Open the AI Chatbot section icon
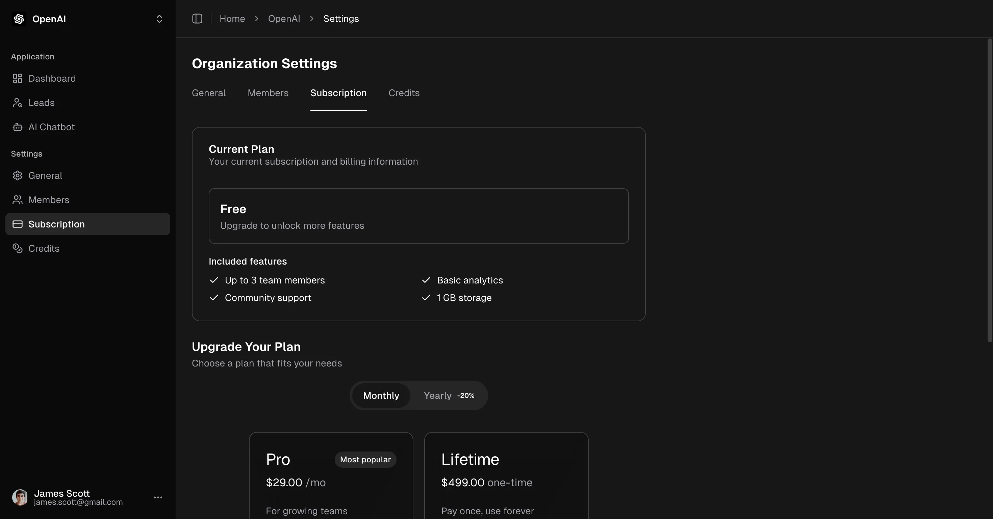The height and width of the screenshot is (519, 993). click(x=17, y=127)
